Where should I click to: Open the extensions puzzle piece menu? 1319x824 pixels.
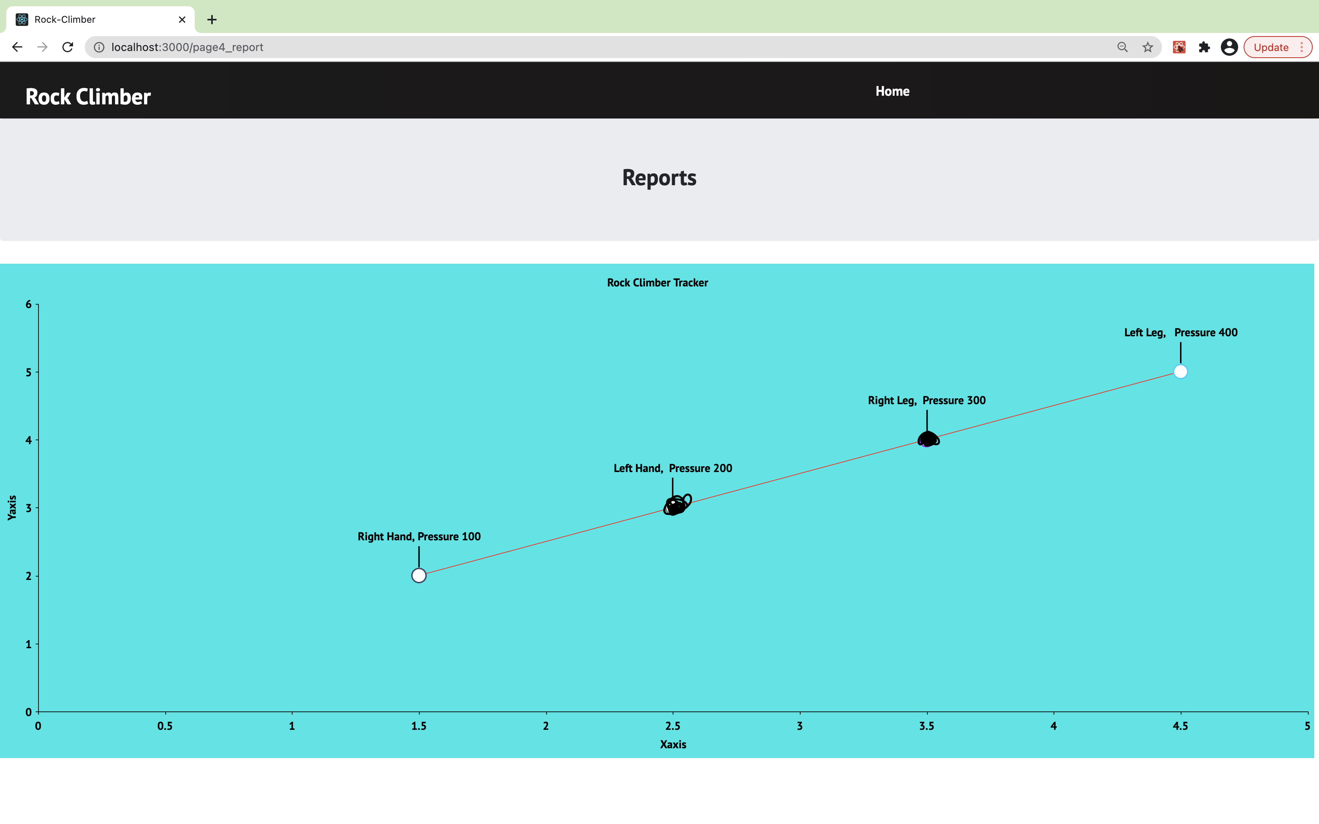tap(1204, 47)
